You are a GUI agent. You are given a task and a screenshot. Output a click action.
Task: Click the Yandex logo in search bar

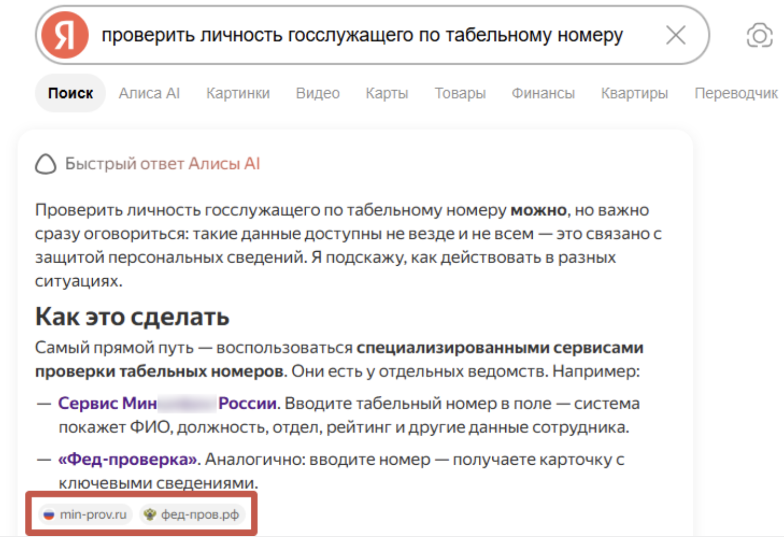(65, 36)
